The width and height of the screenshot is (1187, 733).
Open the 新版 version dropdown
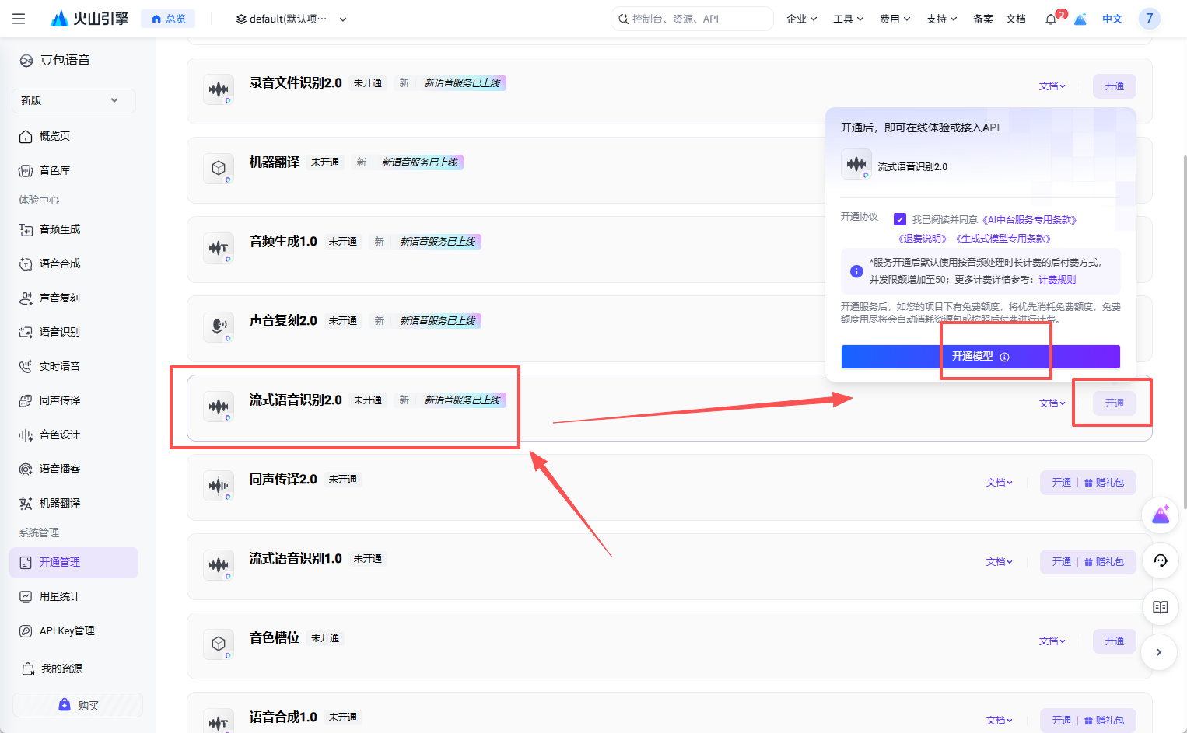(74, 100)
